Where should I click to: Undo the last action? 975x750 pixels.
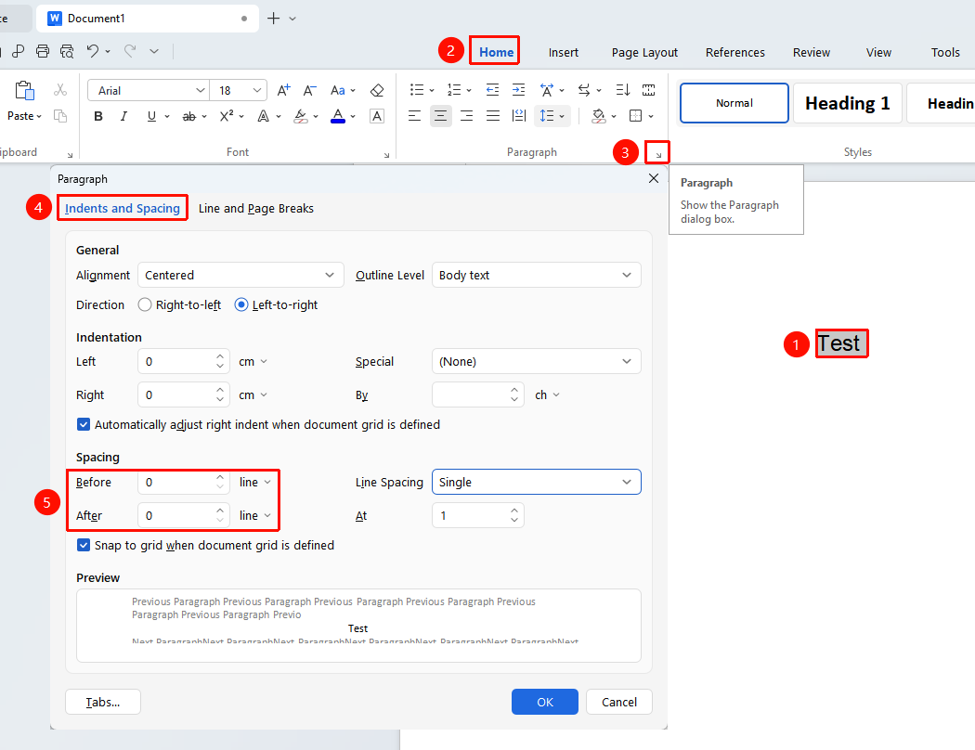coord(93,51)
